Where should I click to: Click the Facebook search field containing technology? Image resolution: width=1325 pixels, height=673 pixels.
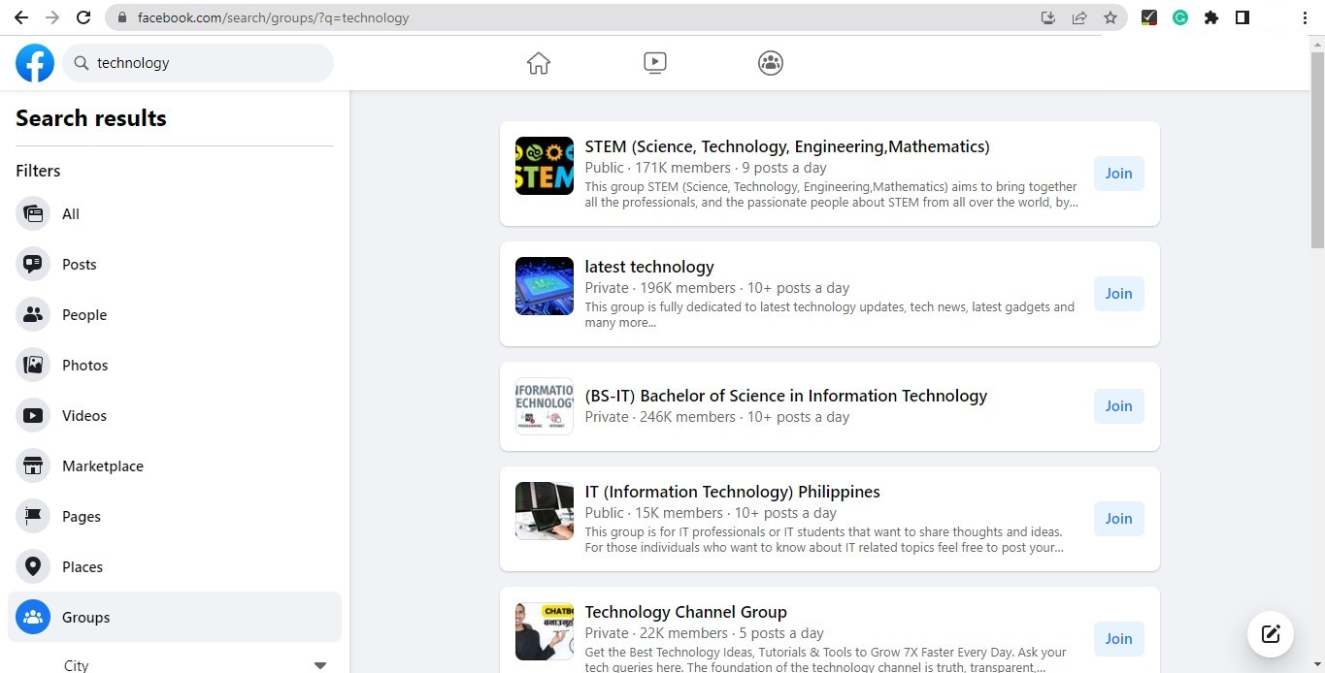pos(198,63)
